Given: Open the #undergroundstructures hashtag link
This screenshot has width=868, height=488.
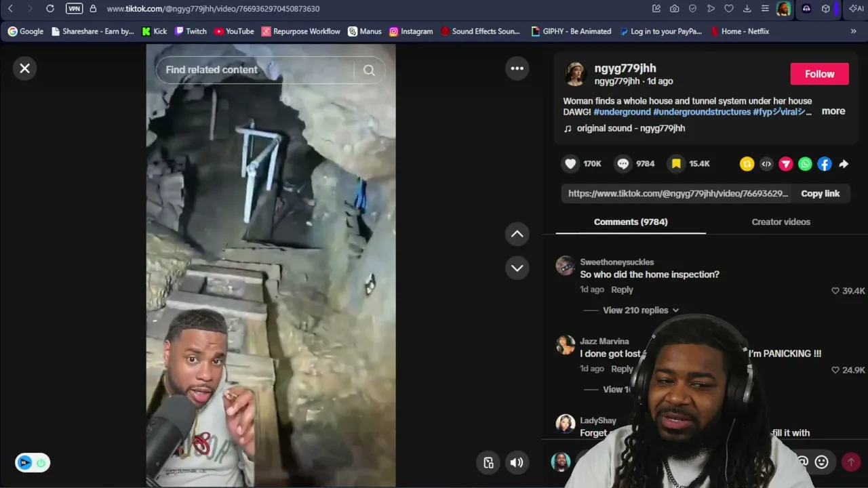Looking at the screenshot, I should (x=702, y=112).
